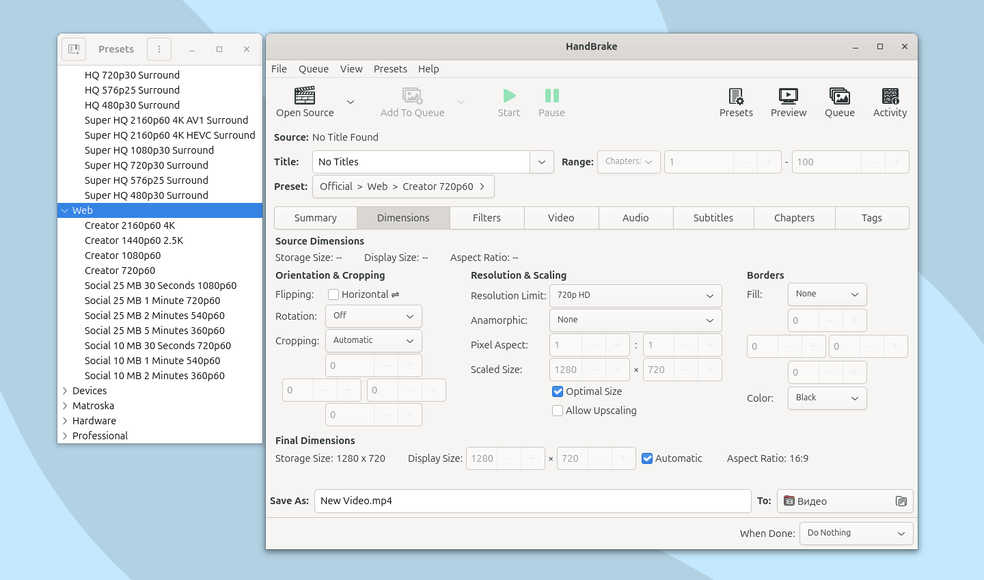This screenshot has width=984, height=580.
Task: Open the Activity log window
Action: coord(889,101)
